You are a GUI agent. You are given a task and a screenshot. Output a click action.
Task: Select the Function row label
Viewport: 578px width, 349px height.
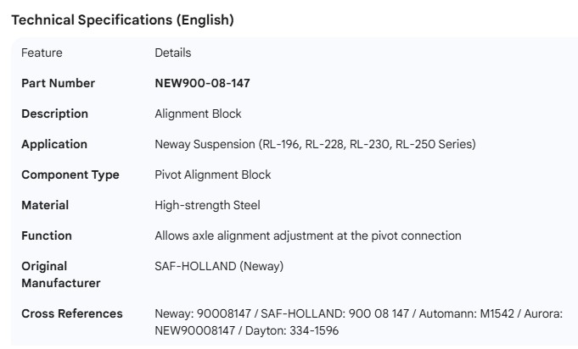click(x=47, y=235)
